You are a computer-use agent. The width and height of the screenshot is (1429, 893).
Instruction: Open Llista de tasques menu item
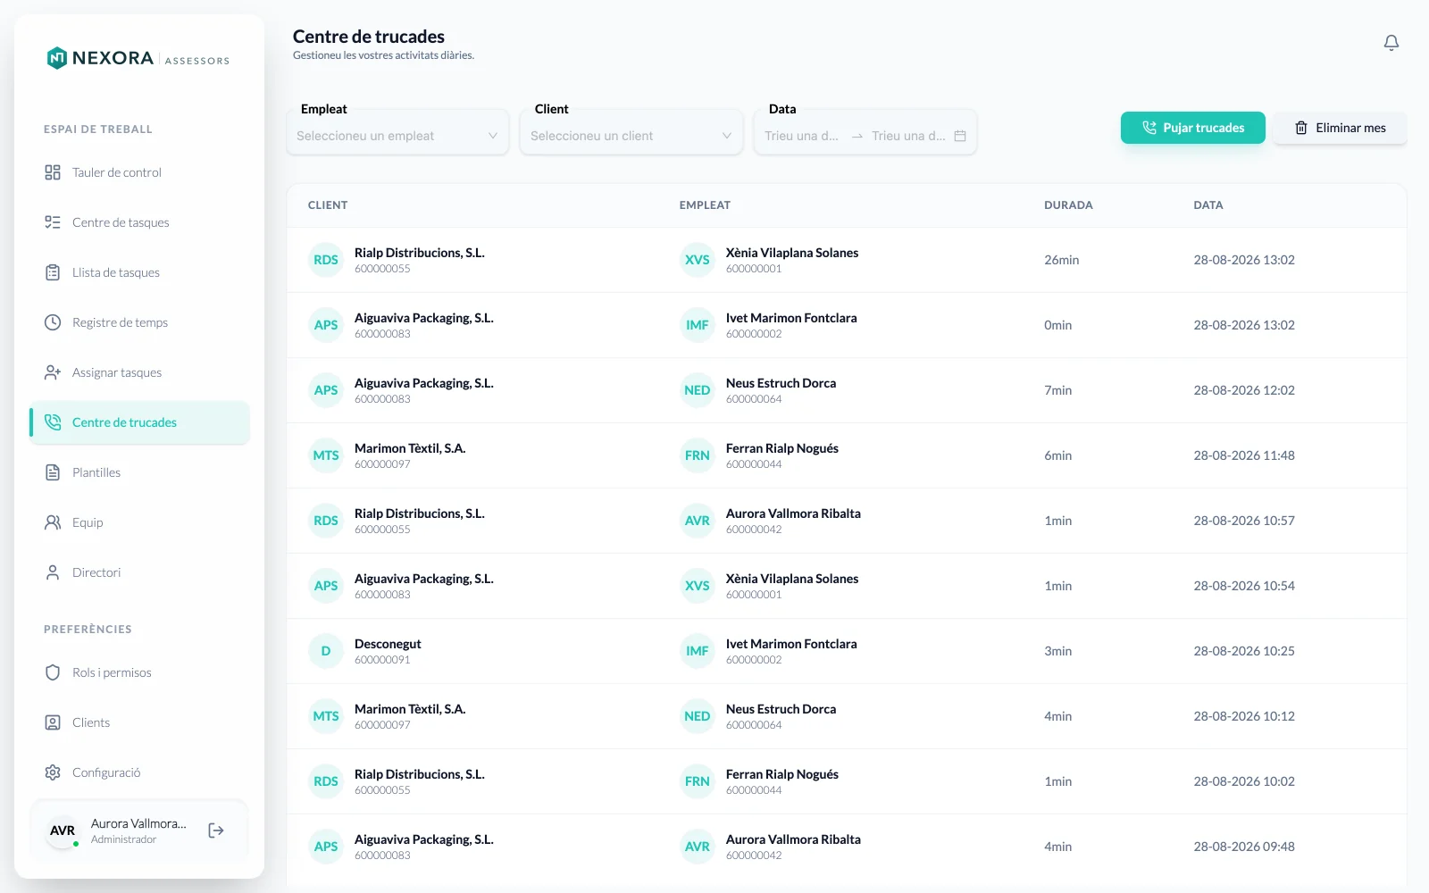point(139,272)
